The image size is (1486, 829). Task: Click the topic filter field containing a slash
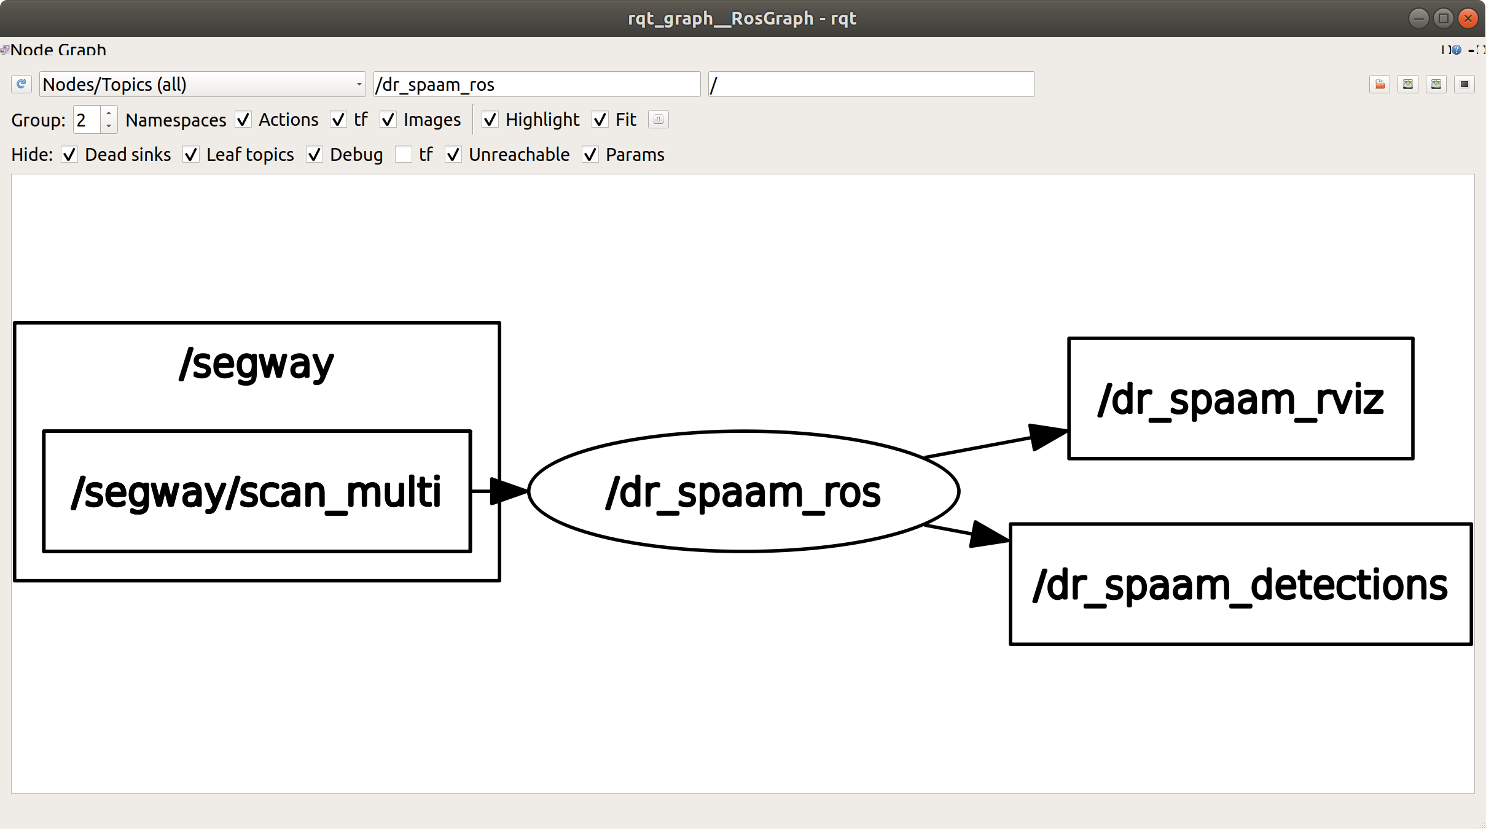point(870,84)
